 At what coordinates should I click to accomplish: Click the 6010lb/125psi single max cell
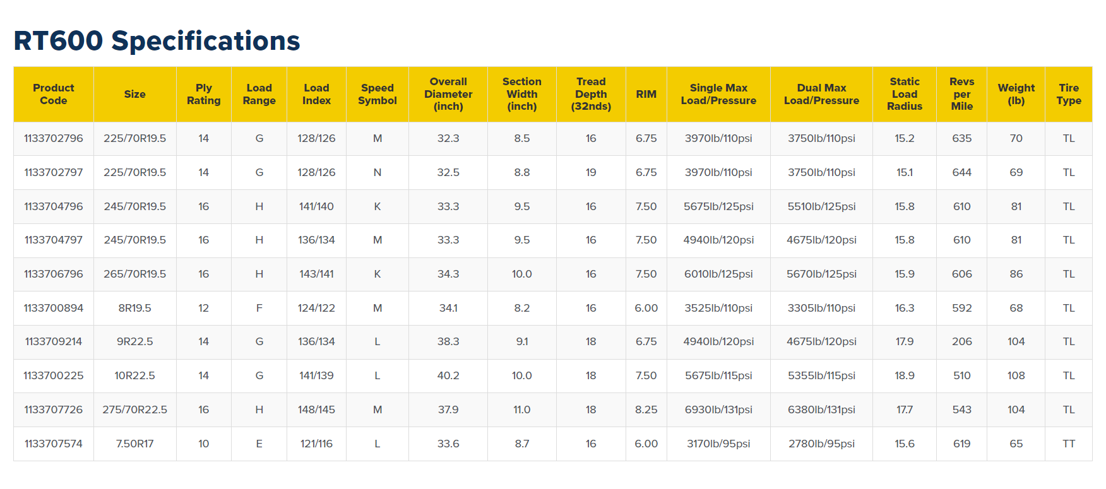click(x=718, y=274)
